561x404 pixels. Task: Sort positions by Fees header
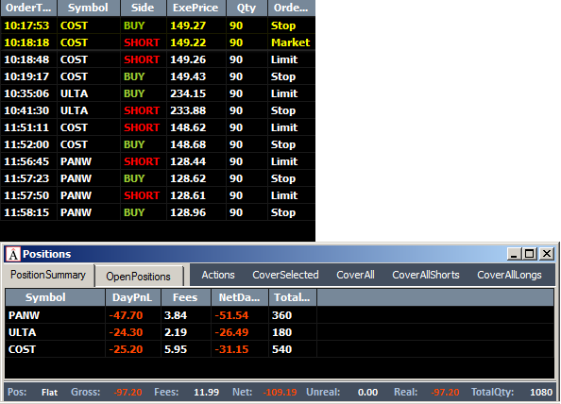(x=186, y=297)
